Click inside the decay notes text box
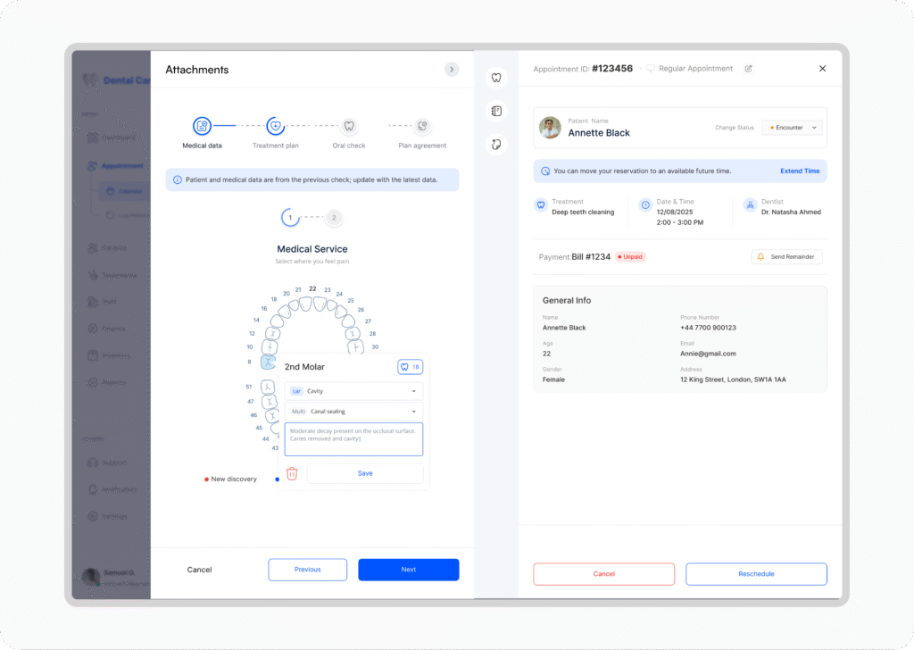Viewport: 914px width, 650px height. point(354,439)
